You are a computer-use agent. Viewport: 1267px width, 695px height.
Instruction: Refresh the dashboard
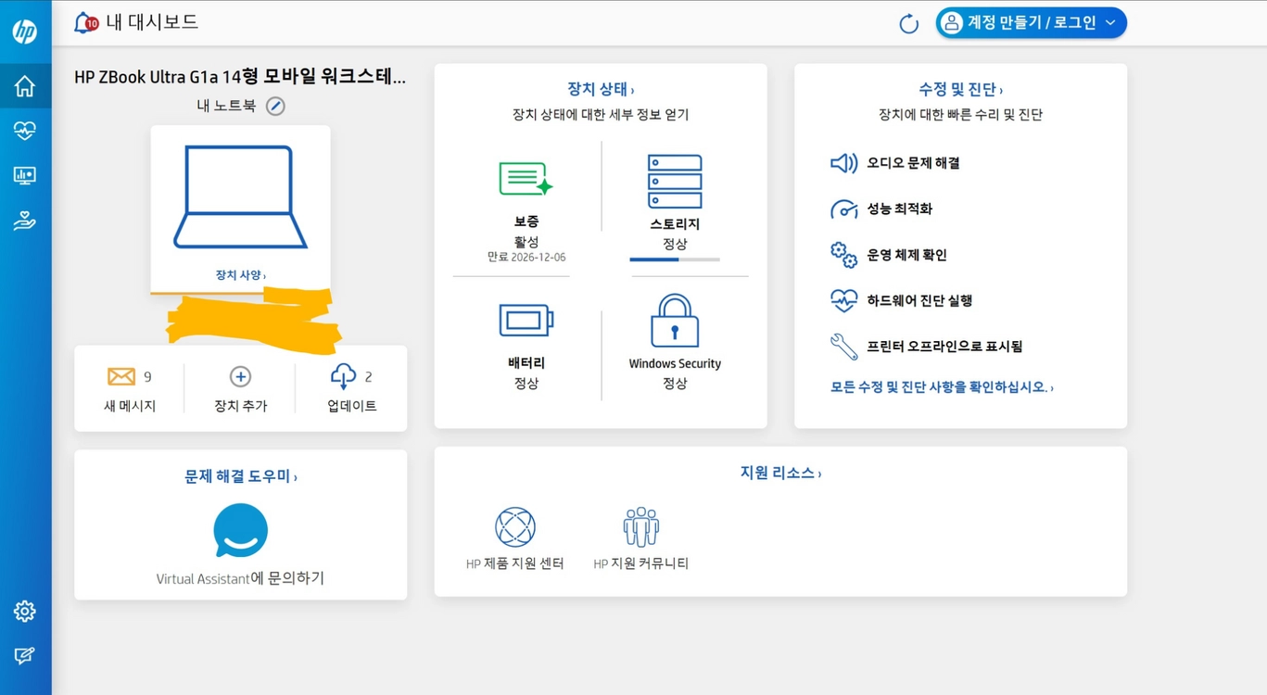[909, 24]
